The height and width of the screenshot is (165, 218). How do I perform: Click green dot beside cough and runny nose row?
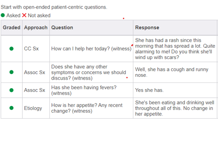pos(11,72)
